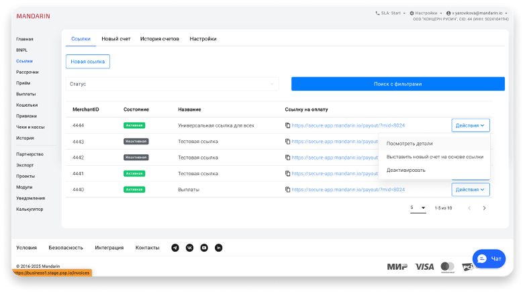Expand the Статус filter dropdown
The height and width of the screenshot is (294, 525).
pyautogui.click(x=173, y=84)
